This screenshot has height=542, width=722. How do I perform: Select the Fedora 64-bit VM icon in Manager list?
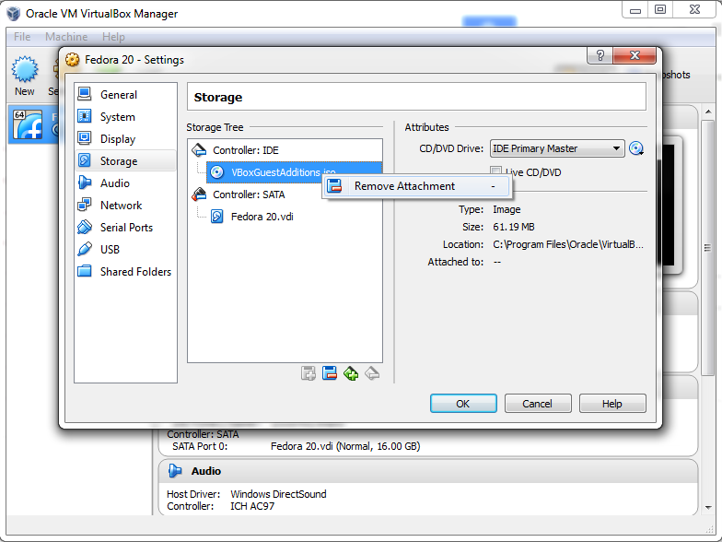[28, 124]
